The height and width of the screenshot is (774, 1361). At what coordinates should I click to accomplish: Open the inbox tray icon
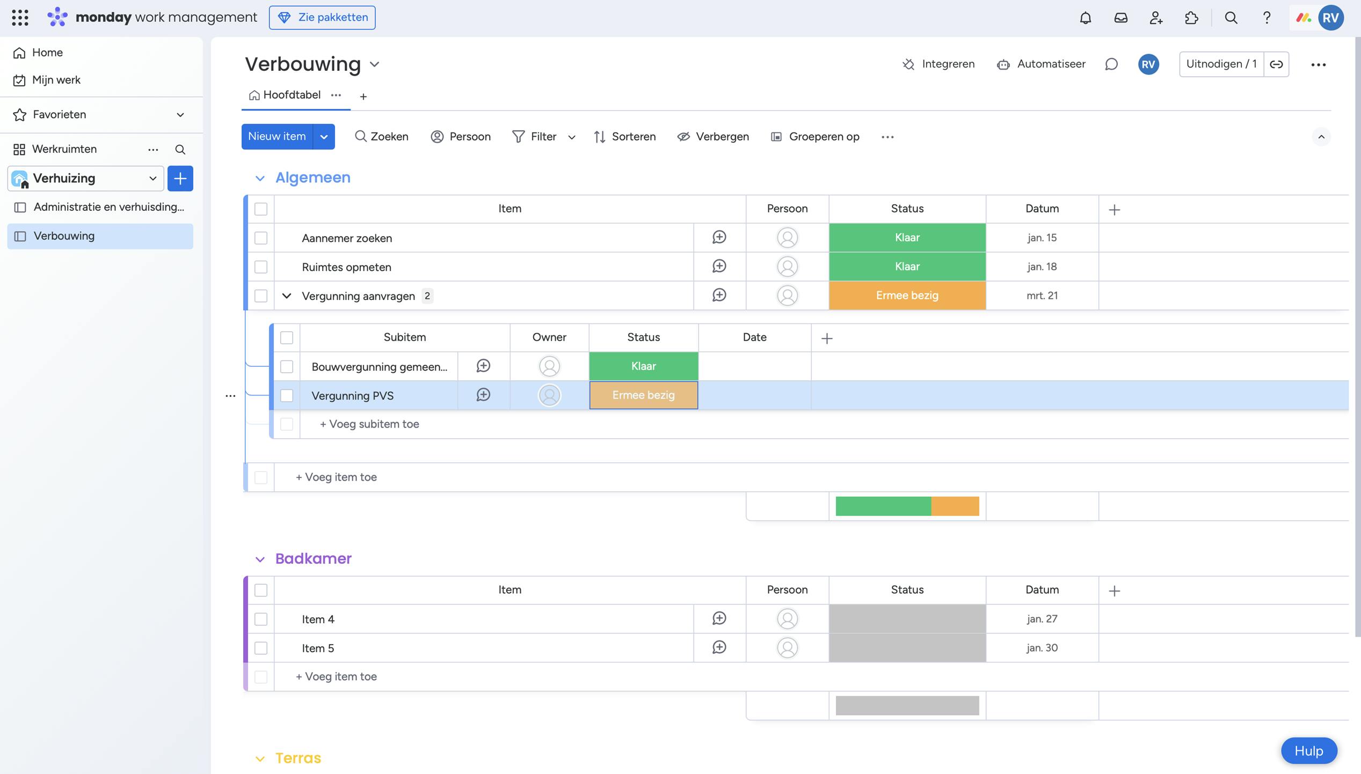1120,18
